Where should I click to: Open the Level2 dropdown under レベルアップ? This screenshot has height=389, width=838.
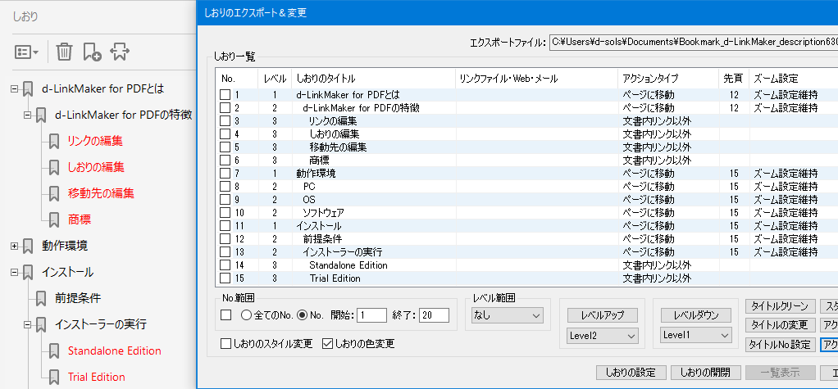pos(603,336)
